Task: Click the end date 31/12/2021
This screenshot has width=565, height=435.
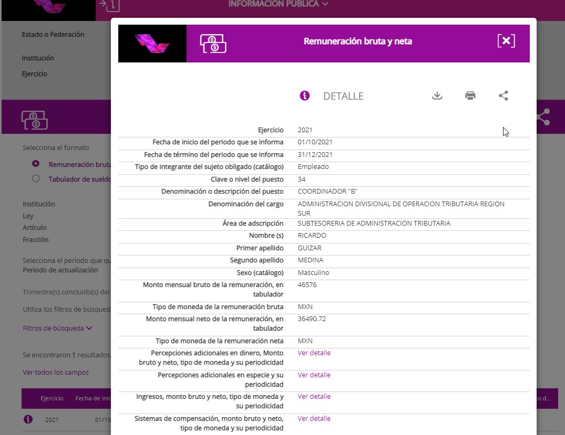Action: coord(315,155)
